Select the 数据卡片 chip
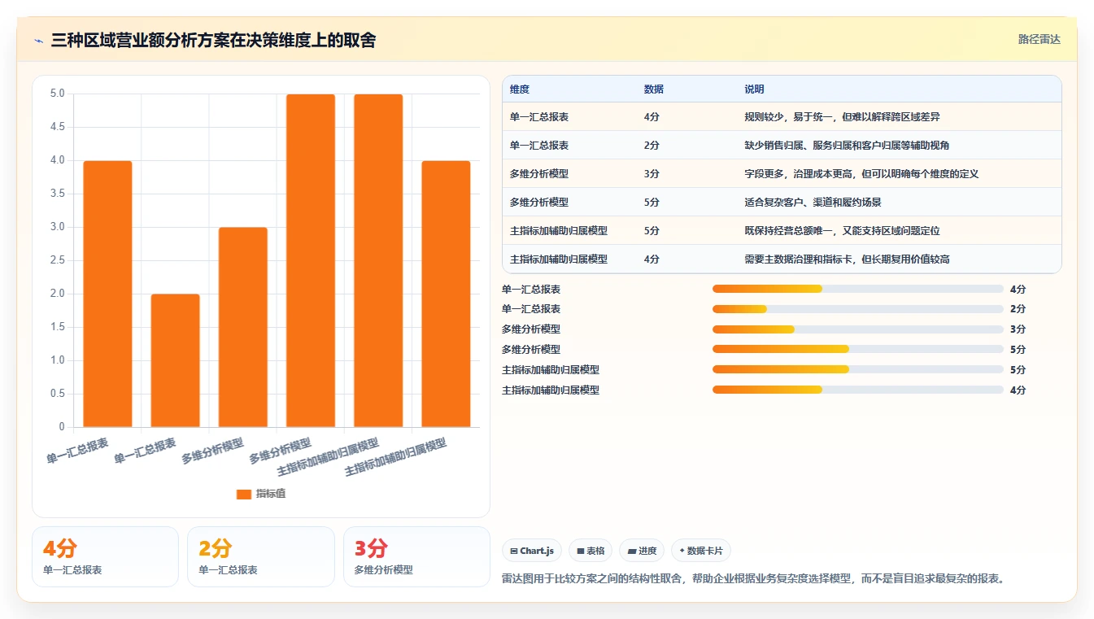The image size is (1094, 619). [x=700, y=551]
